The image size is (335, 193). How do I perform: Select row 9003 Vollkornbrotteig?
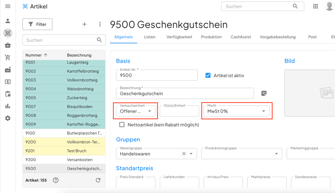tap(64, 80)
